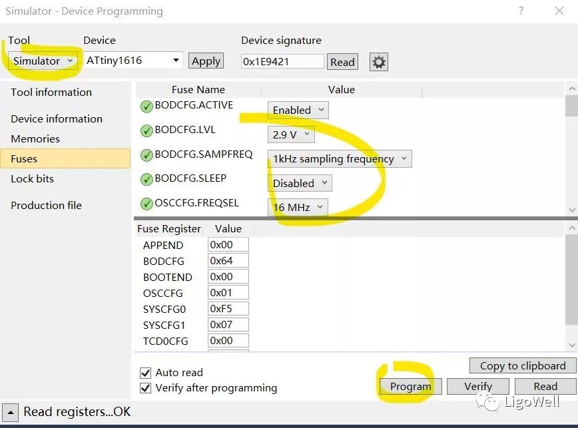Click the Device signature field
This screenshot has height=428, width=578.
(x=282, y=61)
